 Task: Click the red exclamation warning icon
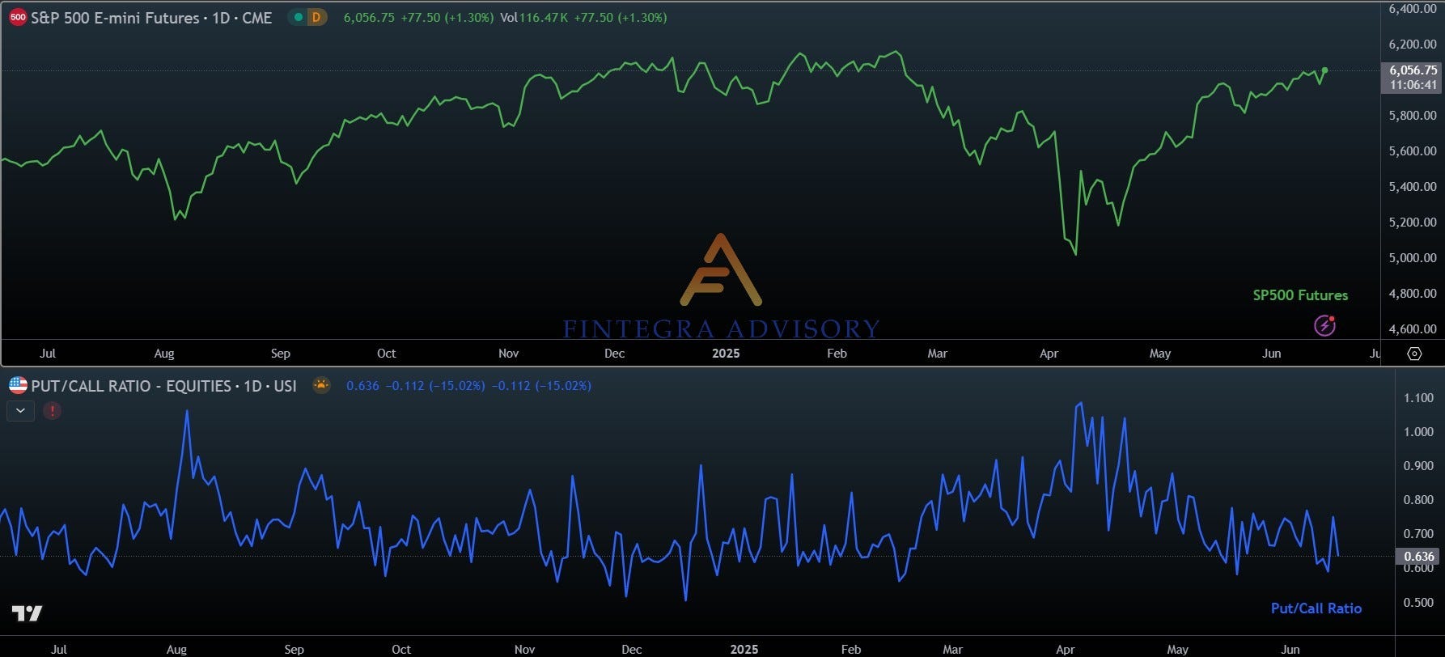(52, 411)
